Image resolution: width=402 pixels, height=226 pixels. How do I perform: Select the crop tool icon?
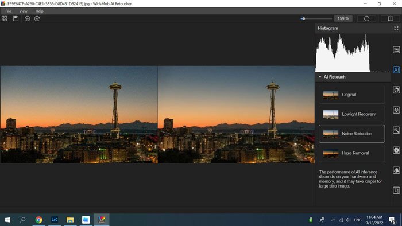tap(396, 190)
